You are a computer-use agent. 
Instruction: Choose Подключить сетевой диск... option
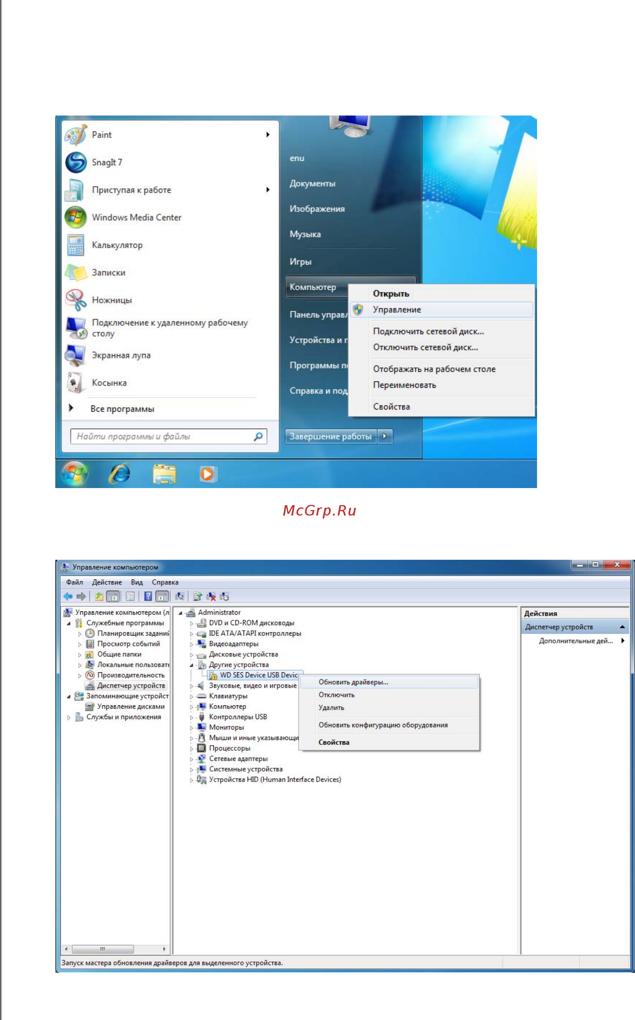click(x=441, y=331)
